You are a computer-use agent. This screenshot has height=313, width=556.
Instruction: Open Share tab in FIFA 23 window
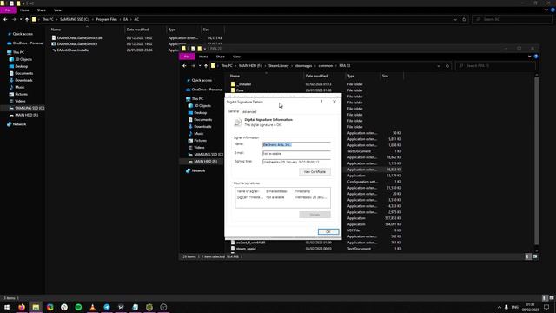[220, 57]
